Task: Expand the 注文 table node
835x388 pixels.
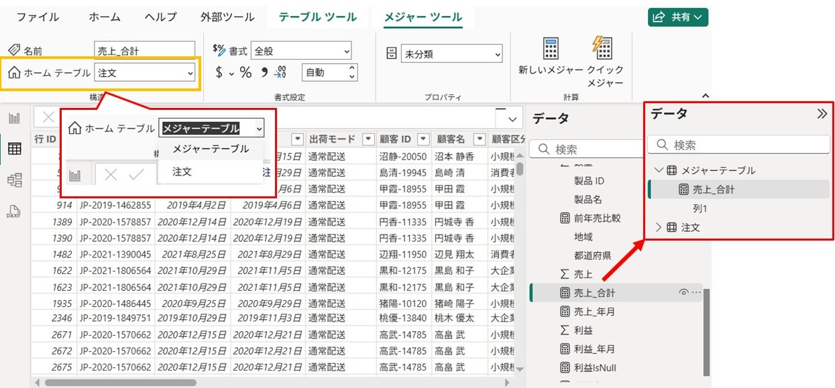Action: pyautogui.click(x=659, y=228)
